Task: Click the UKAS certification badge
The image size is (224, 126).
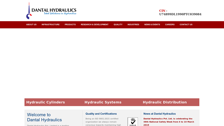Action: 133,122
